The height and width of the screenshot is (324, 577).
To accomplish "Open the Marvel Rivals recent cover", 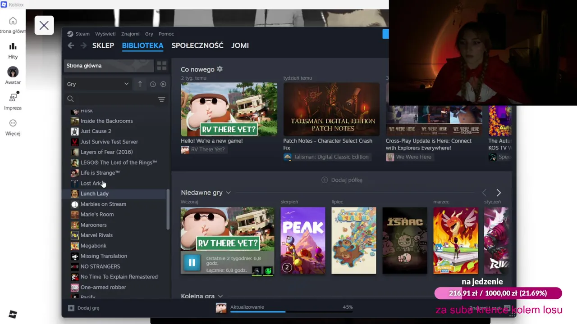I will coord(497,241).
